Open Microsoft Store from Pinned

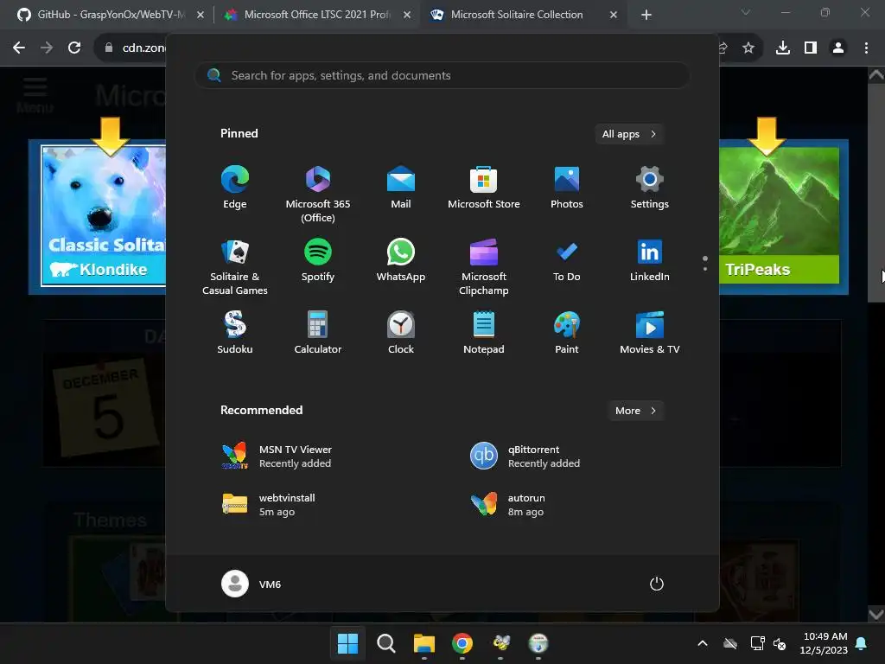pos(484,188)
